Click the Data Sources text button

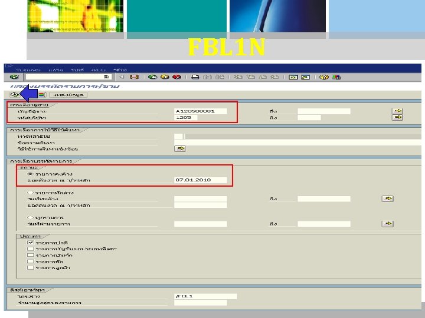(68, 95)
